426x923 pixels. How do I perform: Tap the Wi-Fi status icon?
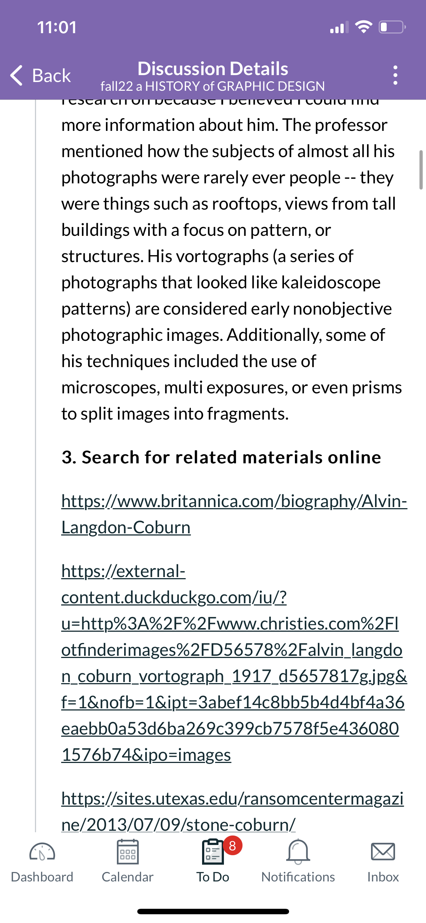(363, 27)
